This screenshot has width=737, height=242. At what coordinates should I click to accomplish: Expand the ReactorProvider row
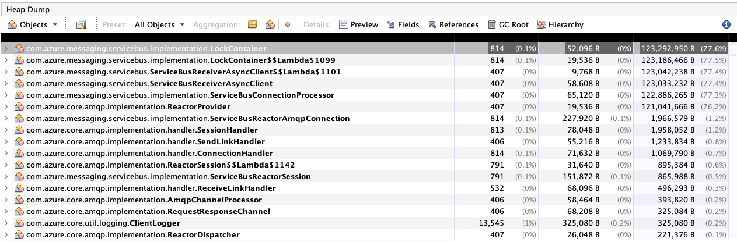coord(6,107)
